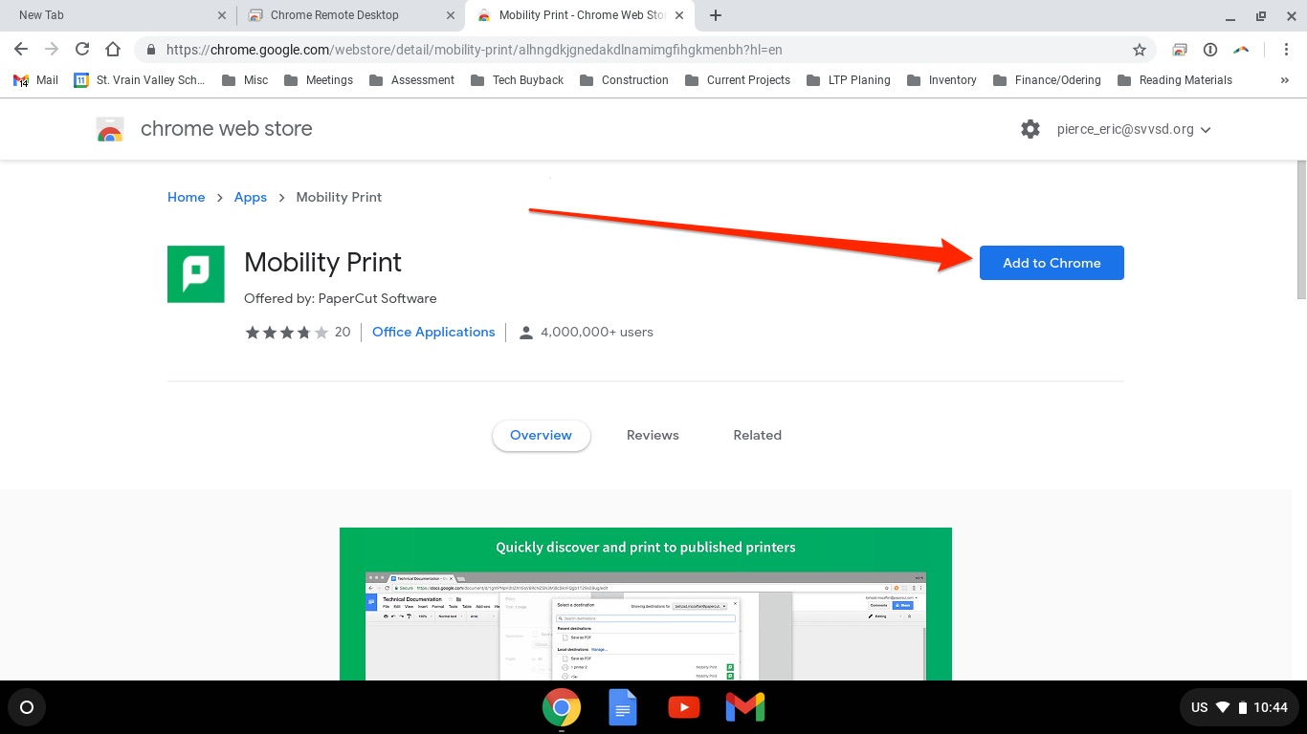
Task: Close the New Tab tab
Action: coord(222,15)
